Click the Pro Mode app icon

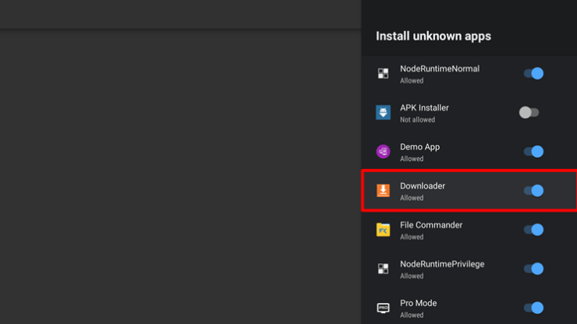383,308
